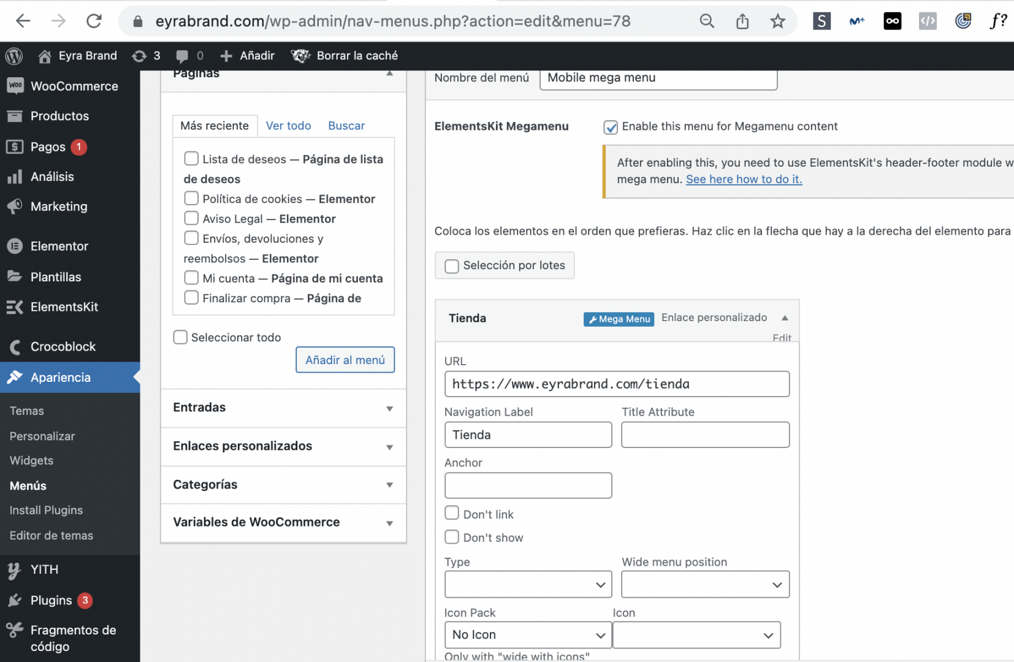This screenshot has height=662, width=1014.
Task: Check Mi cuenta page checkbox
Action: pyautogui.click(x=191, y=278)
